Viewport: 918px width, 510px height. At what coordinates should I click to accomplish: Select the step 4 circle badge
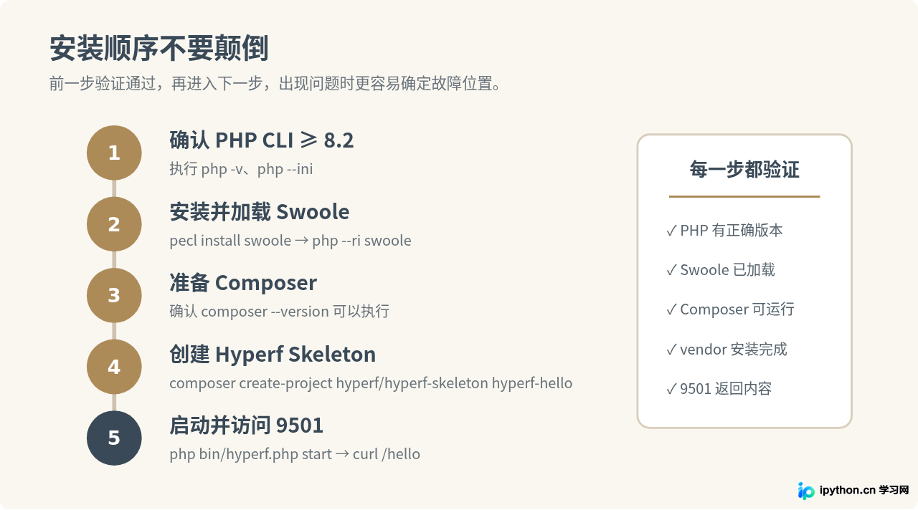tap(114, 367)
